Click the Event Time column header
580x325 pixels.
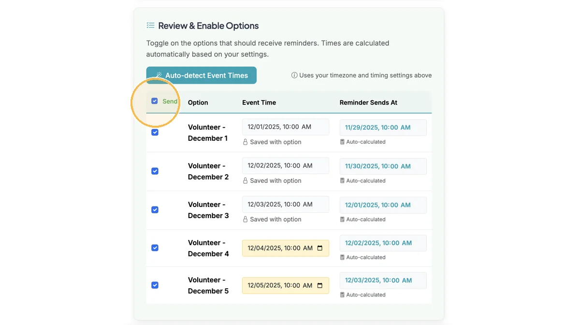click(259, 103)
